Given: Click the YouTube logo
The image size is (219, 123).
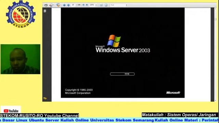Looking at the screenshot, I should click(11, 111).
